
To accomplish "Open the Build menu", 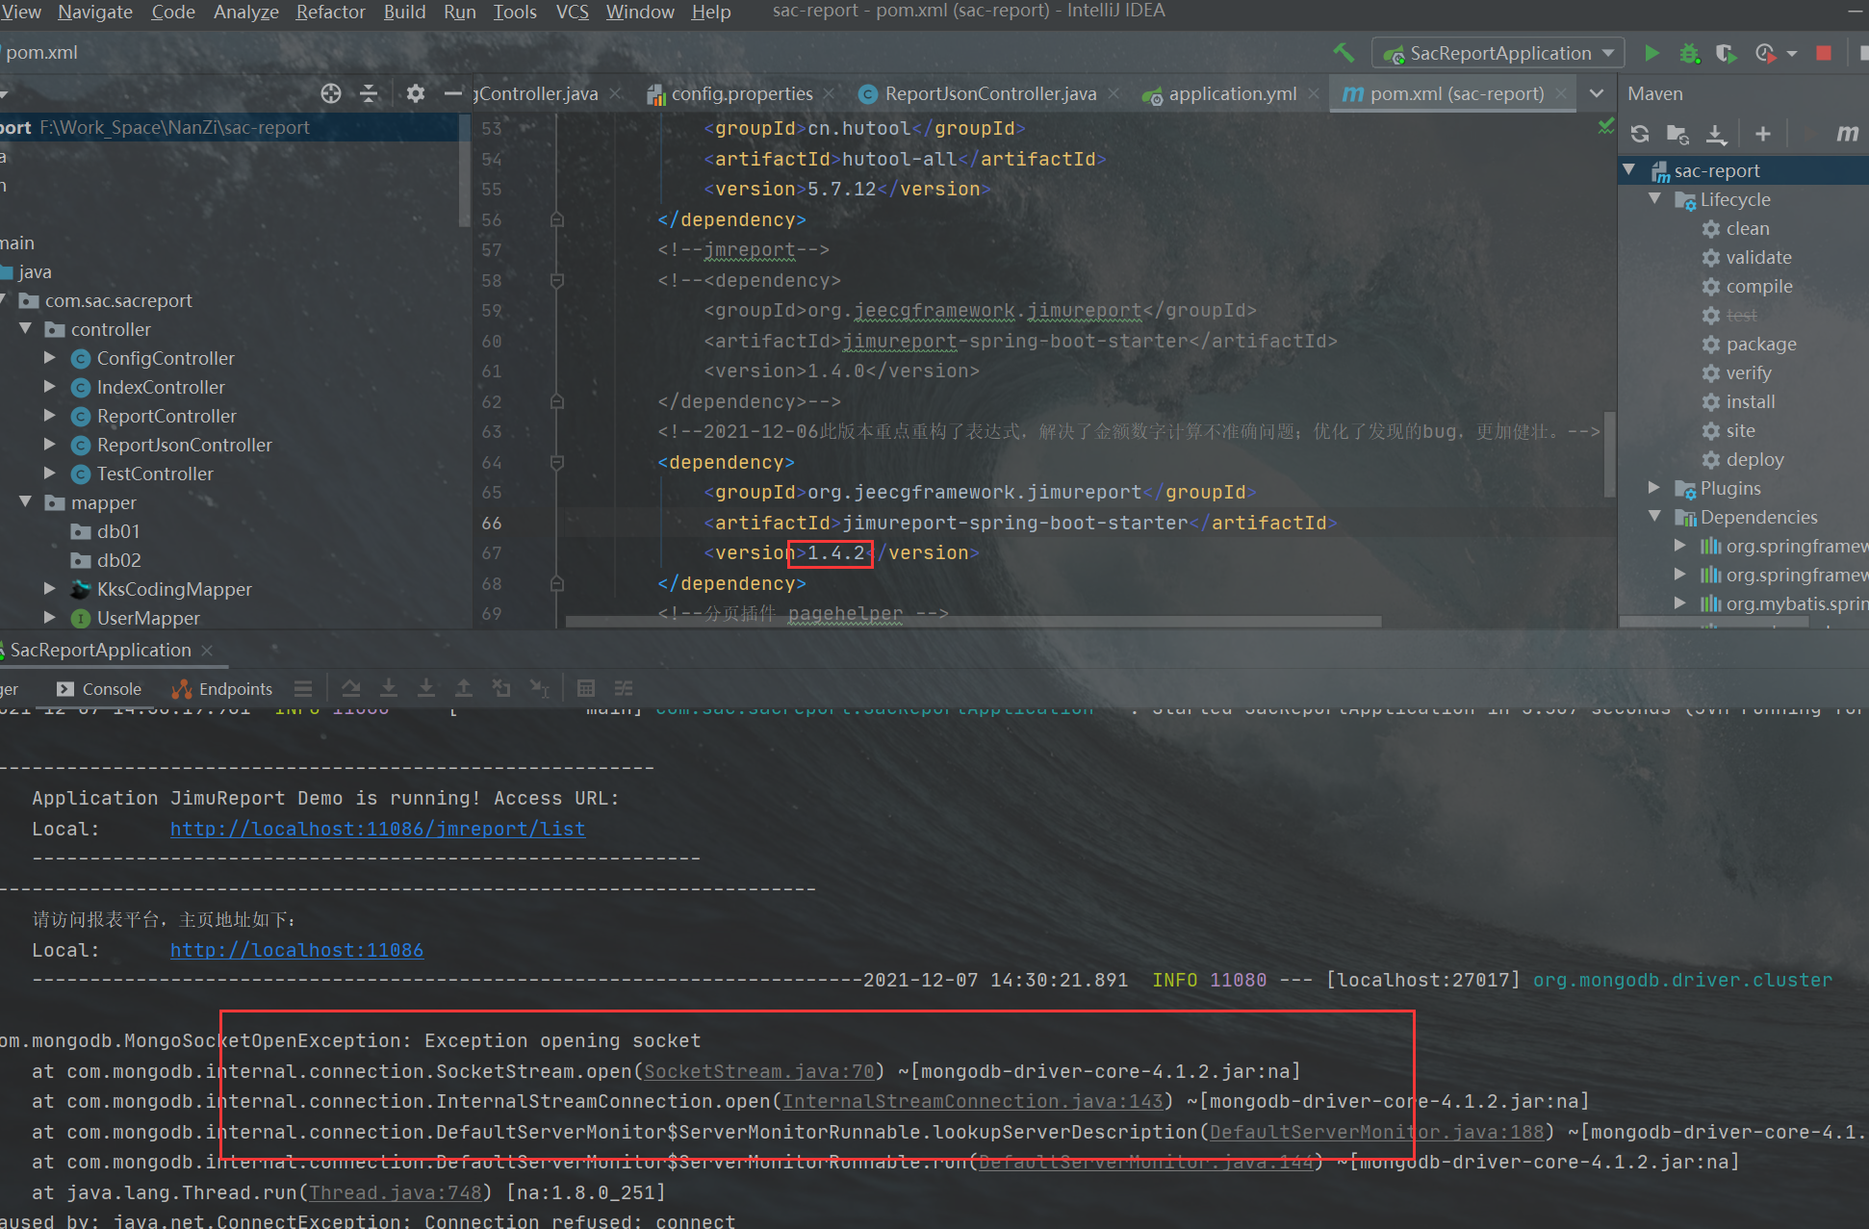I will point(404,12).
